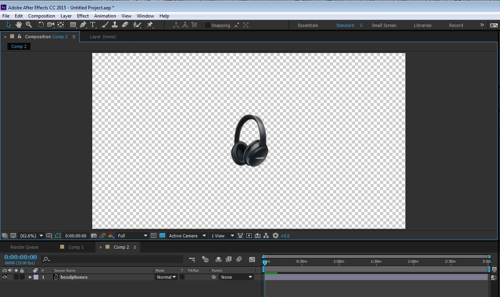
Task: Toggle Mask and Shape Path visibility
Action: point(58,235)
